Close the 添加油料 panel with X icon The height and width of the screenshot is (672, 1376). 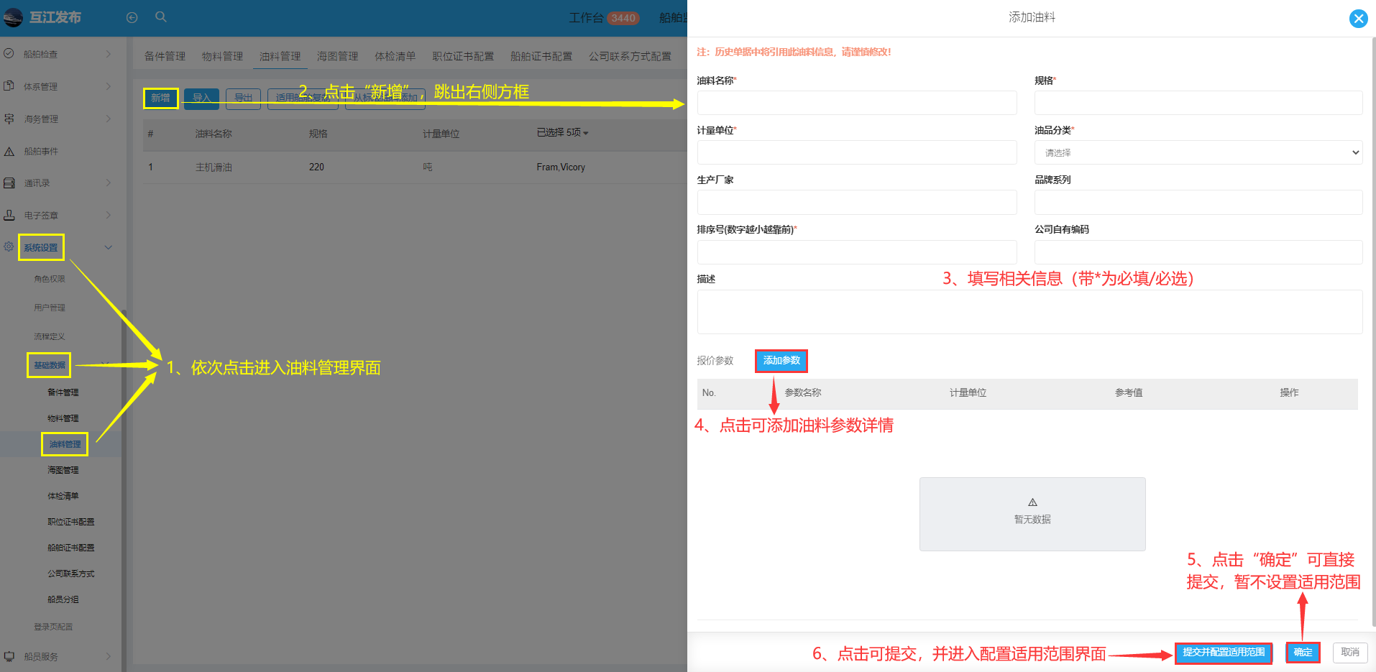tap(1358, 19)
